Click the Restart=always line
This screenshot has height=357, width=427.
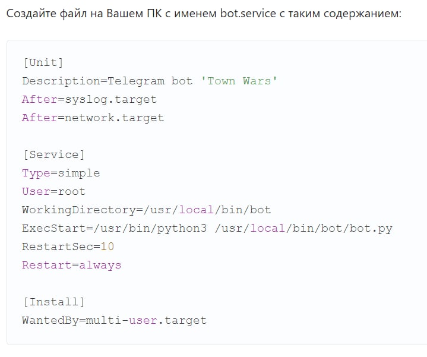(x=72, y=266)
